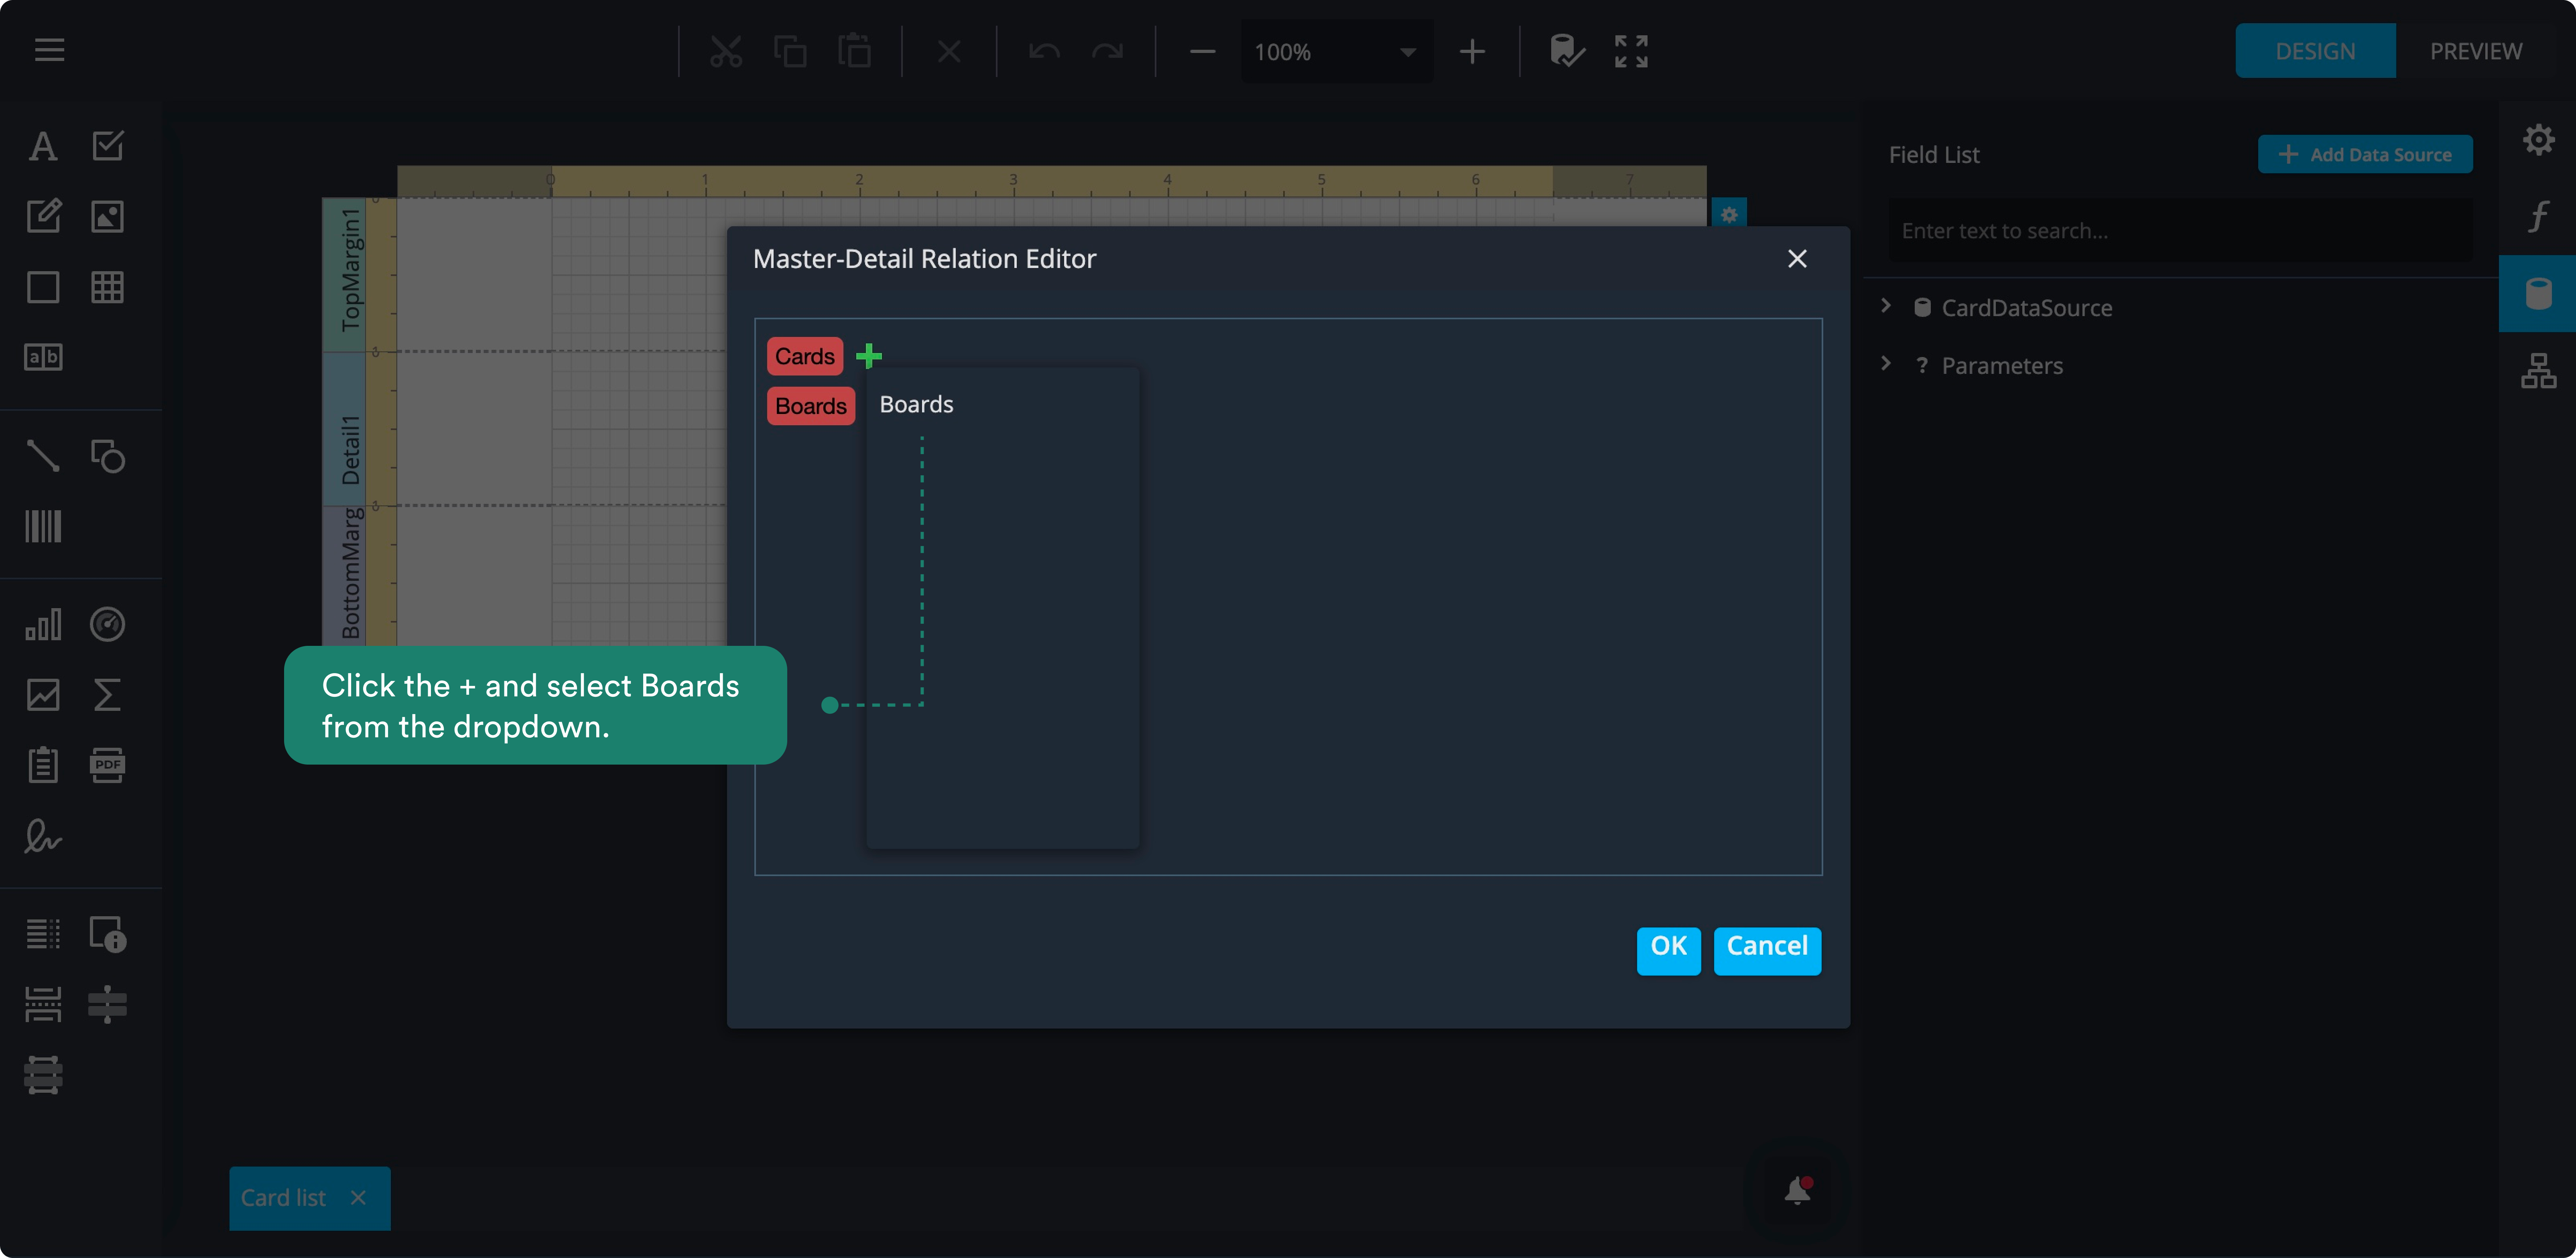2576x1258 pixels.
Task: Click the Copy icon in toolbar
Action: pyautogui.click(x=790, y=51)
